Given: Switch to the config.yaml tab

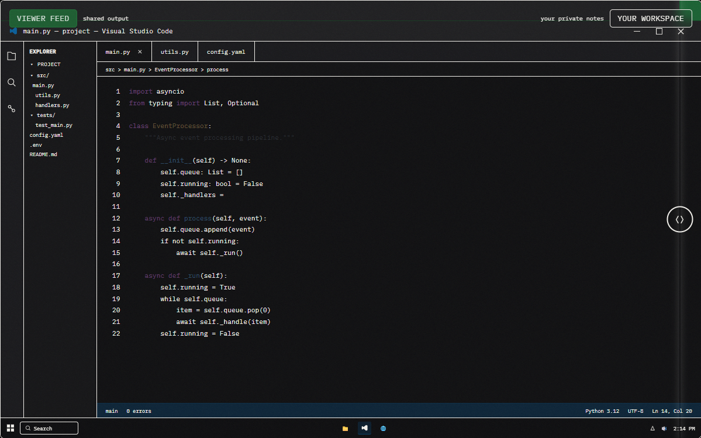Looking at the screenshot, I should click(226, 52).
